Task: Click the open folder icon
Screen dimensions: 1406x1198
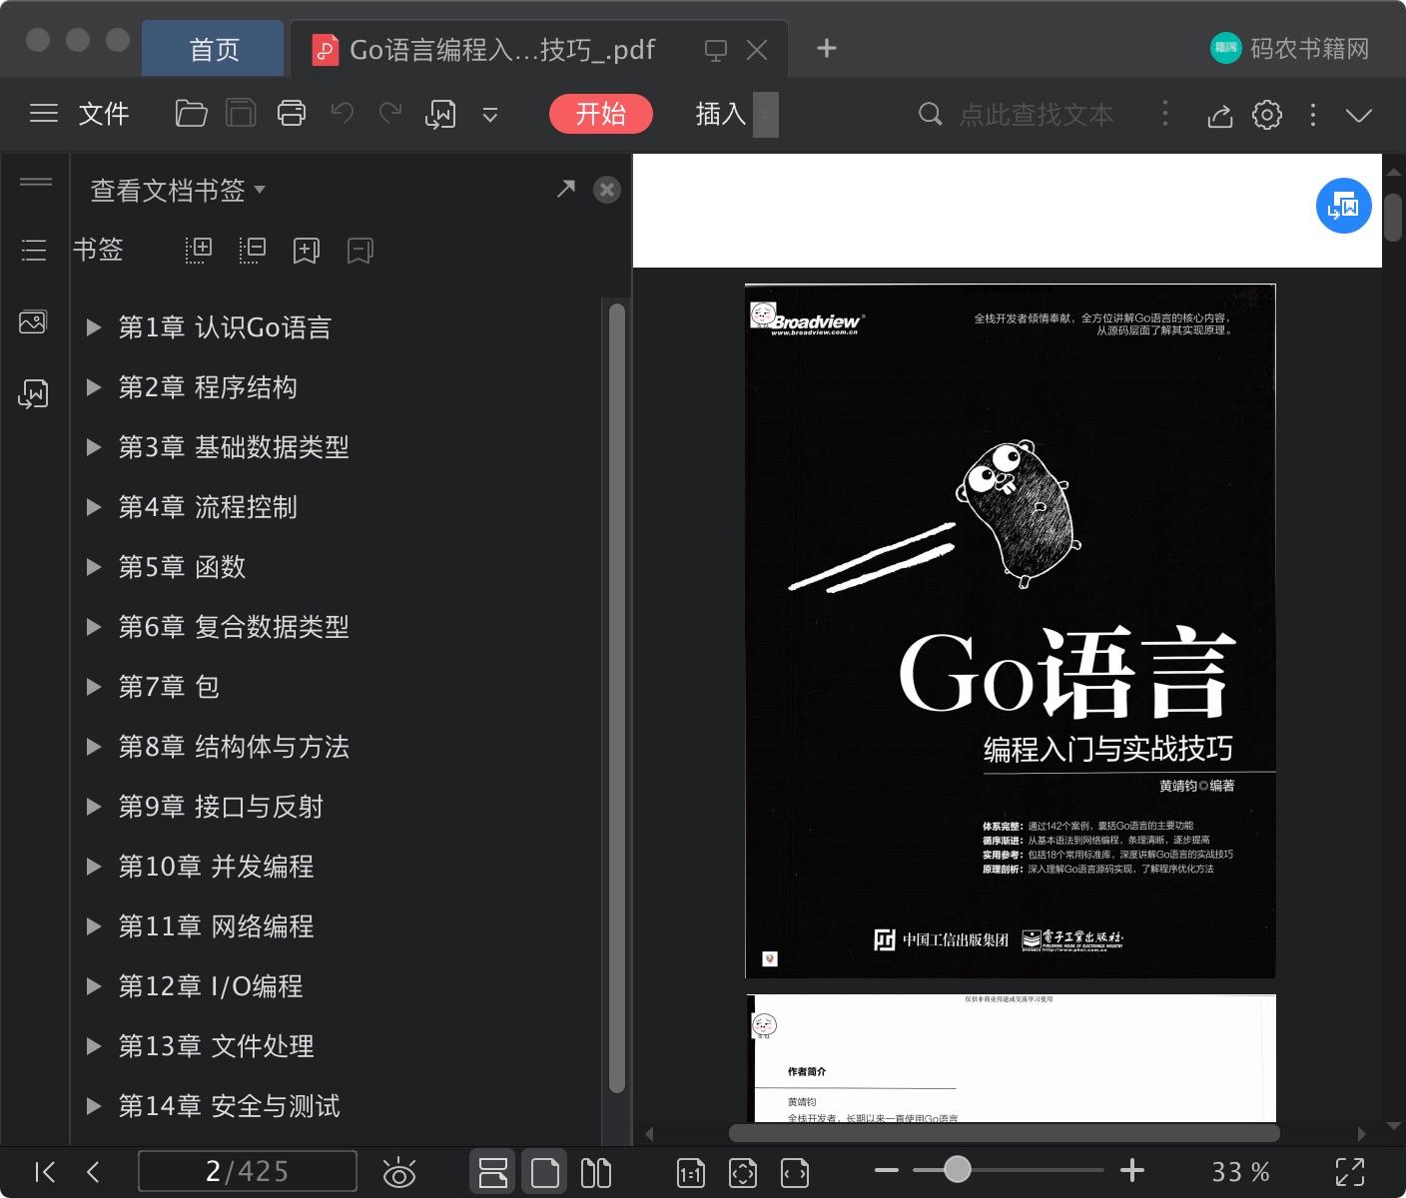Action: coord(191,114)
